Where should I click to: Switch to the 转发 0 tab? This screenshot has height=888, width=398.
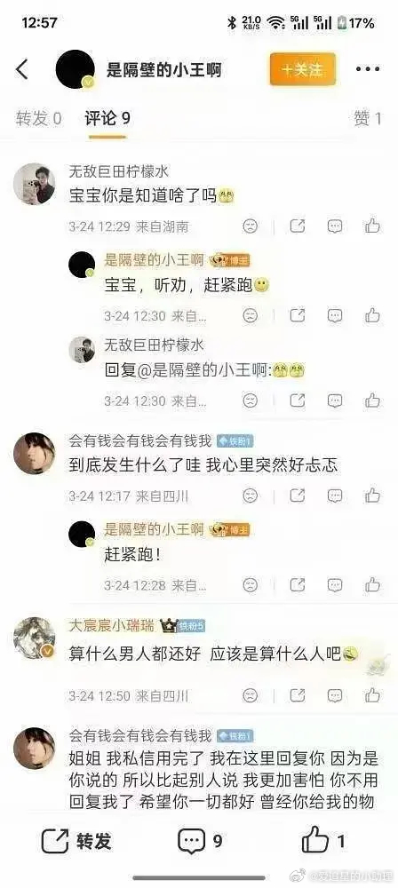(x=38, y=118)
